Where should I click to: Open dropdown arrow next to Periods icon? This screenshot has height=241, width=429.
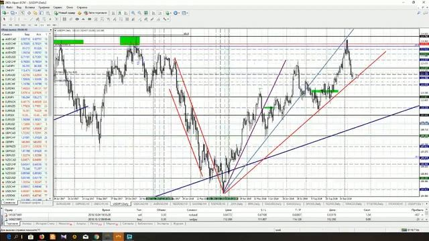click(179, 13)
